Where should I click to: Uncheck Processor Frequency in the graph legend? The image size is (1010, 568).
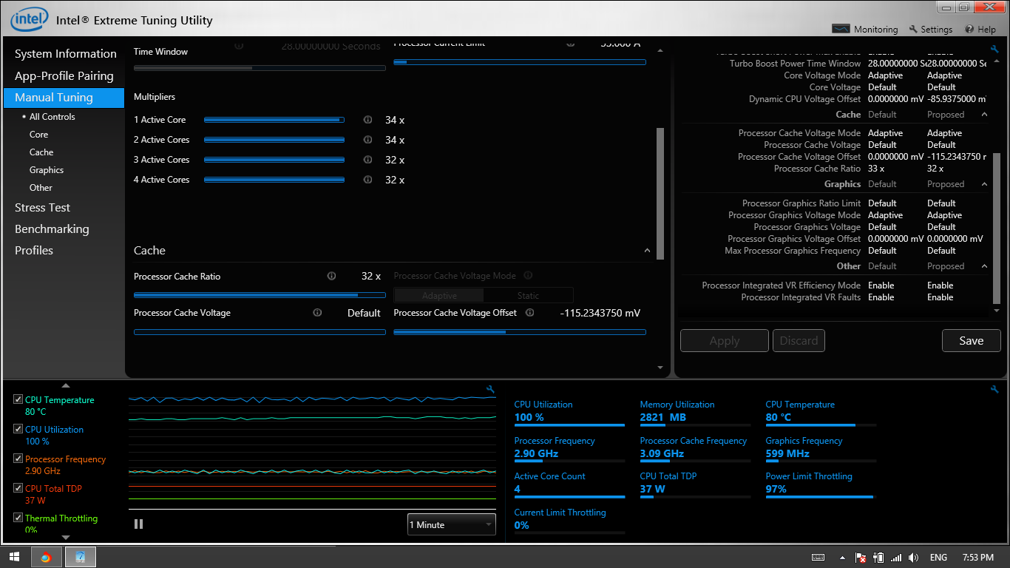click(x=18, y=459)
